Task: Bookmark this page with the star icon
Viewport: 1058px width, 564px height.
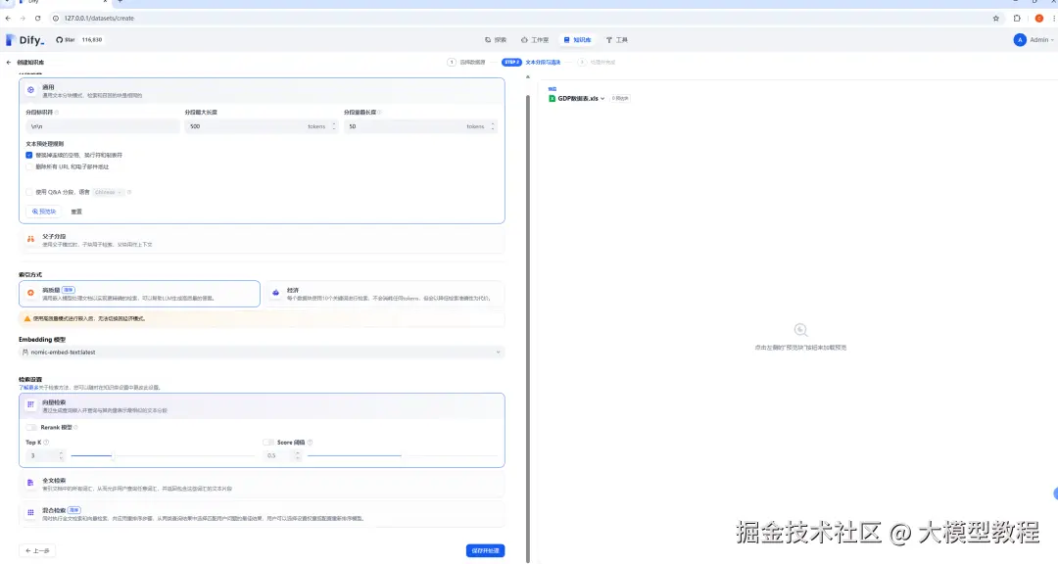Action: point(996,18)
